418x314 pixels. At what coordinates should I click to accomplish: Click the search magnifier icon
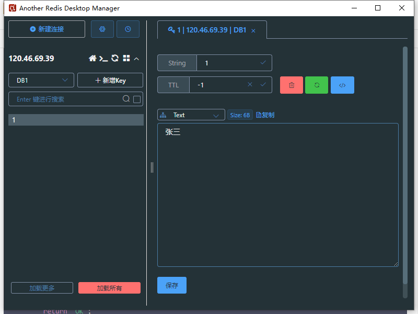(x=126, y=99)
